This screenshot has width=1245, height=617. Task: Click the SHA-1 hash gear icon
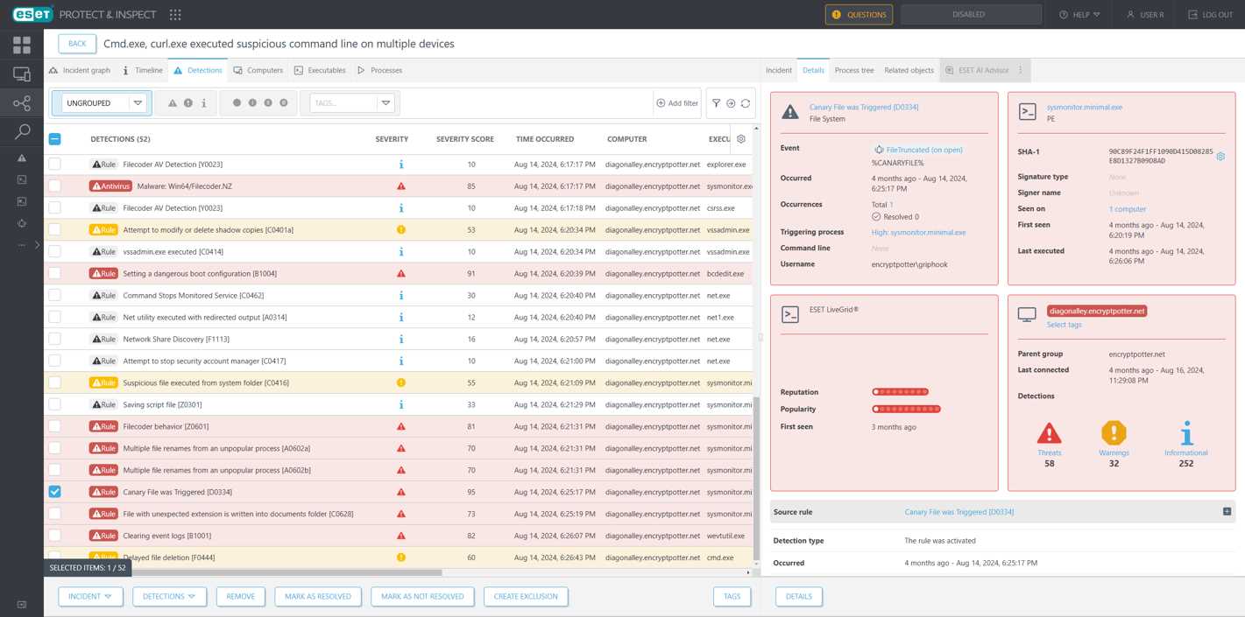[x=1220, y=157]
